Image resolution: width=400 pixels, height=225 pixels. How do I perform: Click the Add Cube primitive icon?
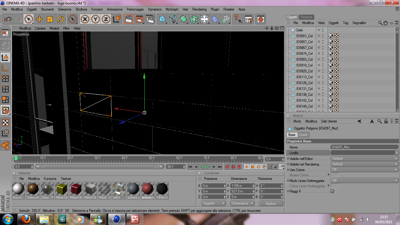pos(162,19)
